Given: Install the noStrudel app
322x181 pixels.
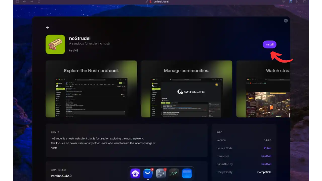Looking at the screenshot, I should click(269, 44).
